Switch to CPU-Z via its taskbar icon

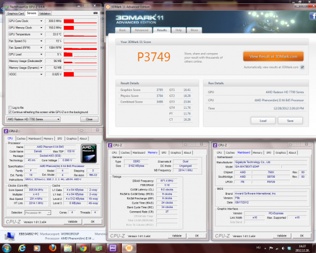point(113,248)
